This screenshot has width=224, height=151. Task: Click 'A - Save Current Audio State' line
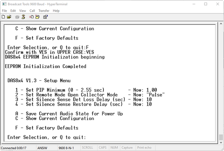[x=69, y=114]
